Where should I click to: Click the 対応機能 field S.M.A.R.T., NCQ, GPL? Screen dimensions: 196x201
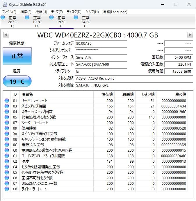pos(134,85)
